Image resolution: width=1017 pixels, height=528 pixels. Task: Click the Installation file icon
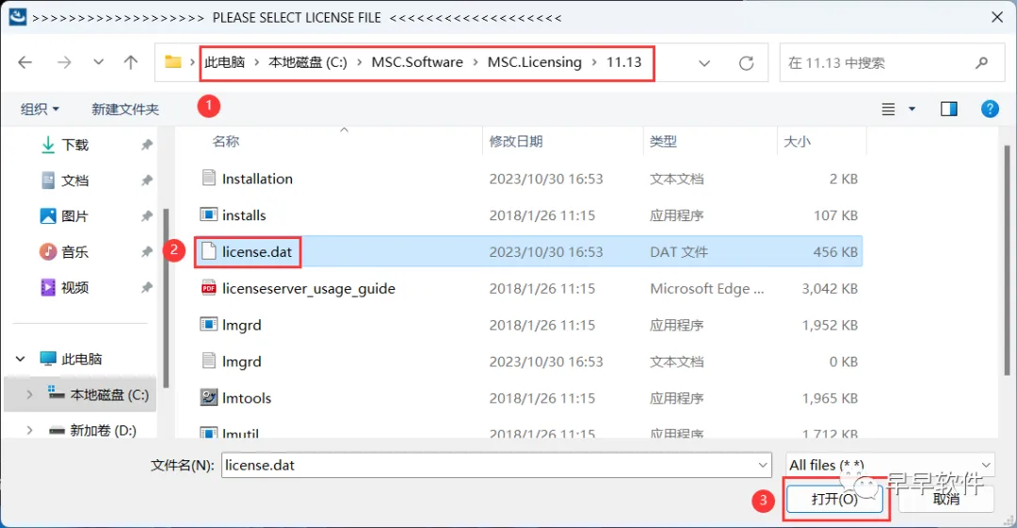[x=208, y=178]
